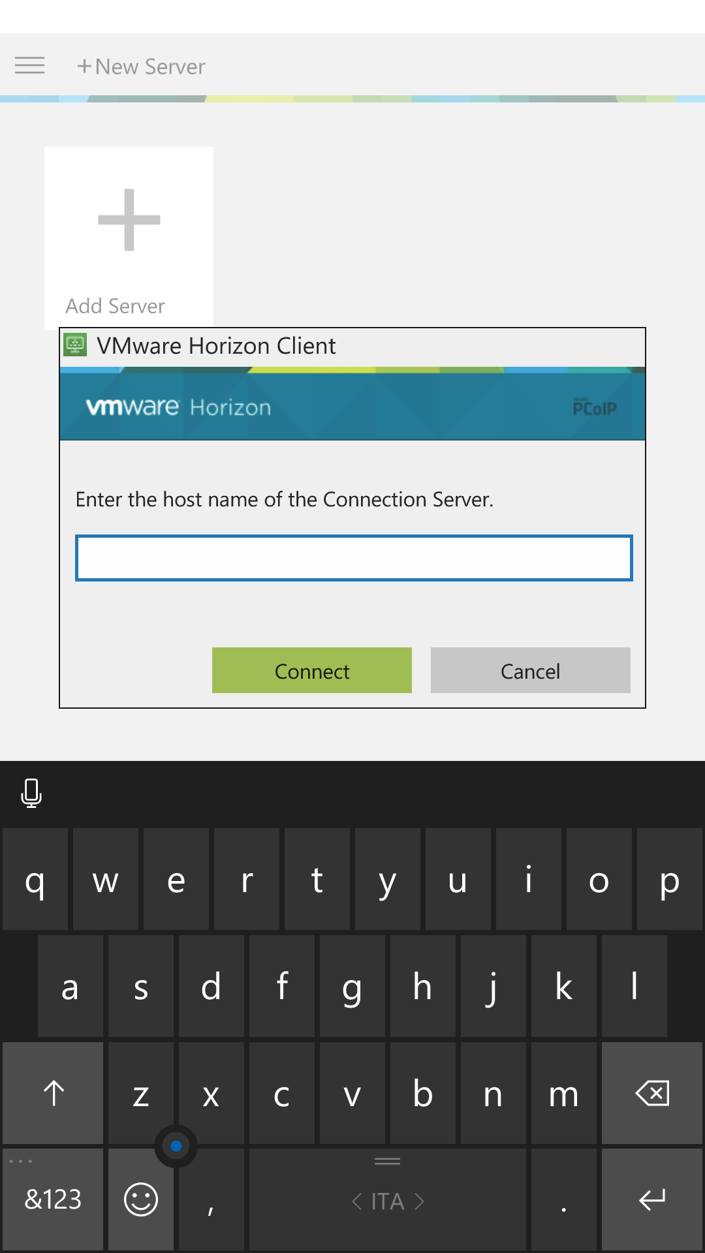Click the VMware Horizon Client title text
The height and width of the screenshot is (1253, 705).
click(216, 346)
